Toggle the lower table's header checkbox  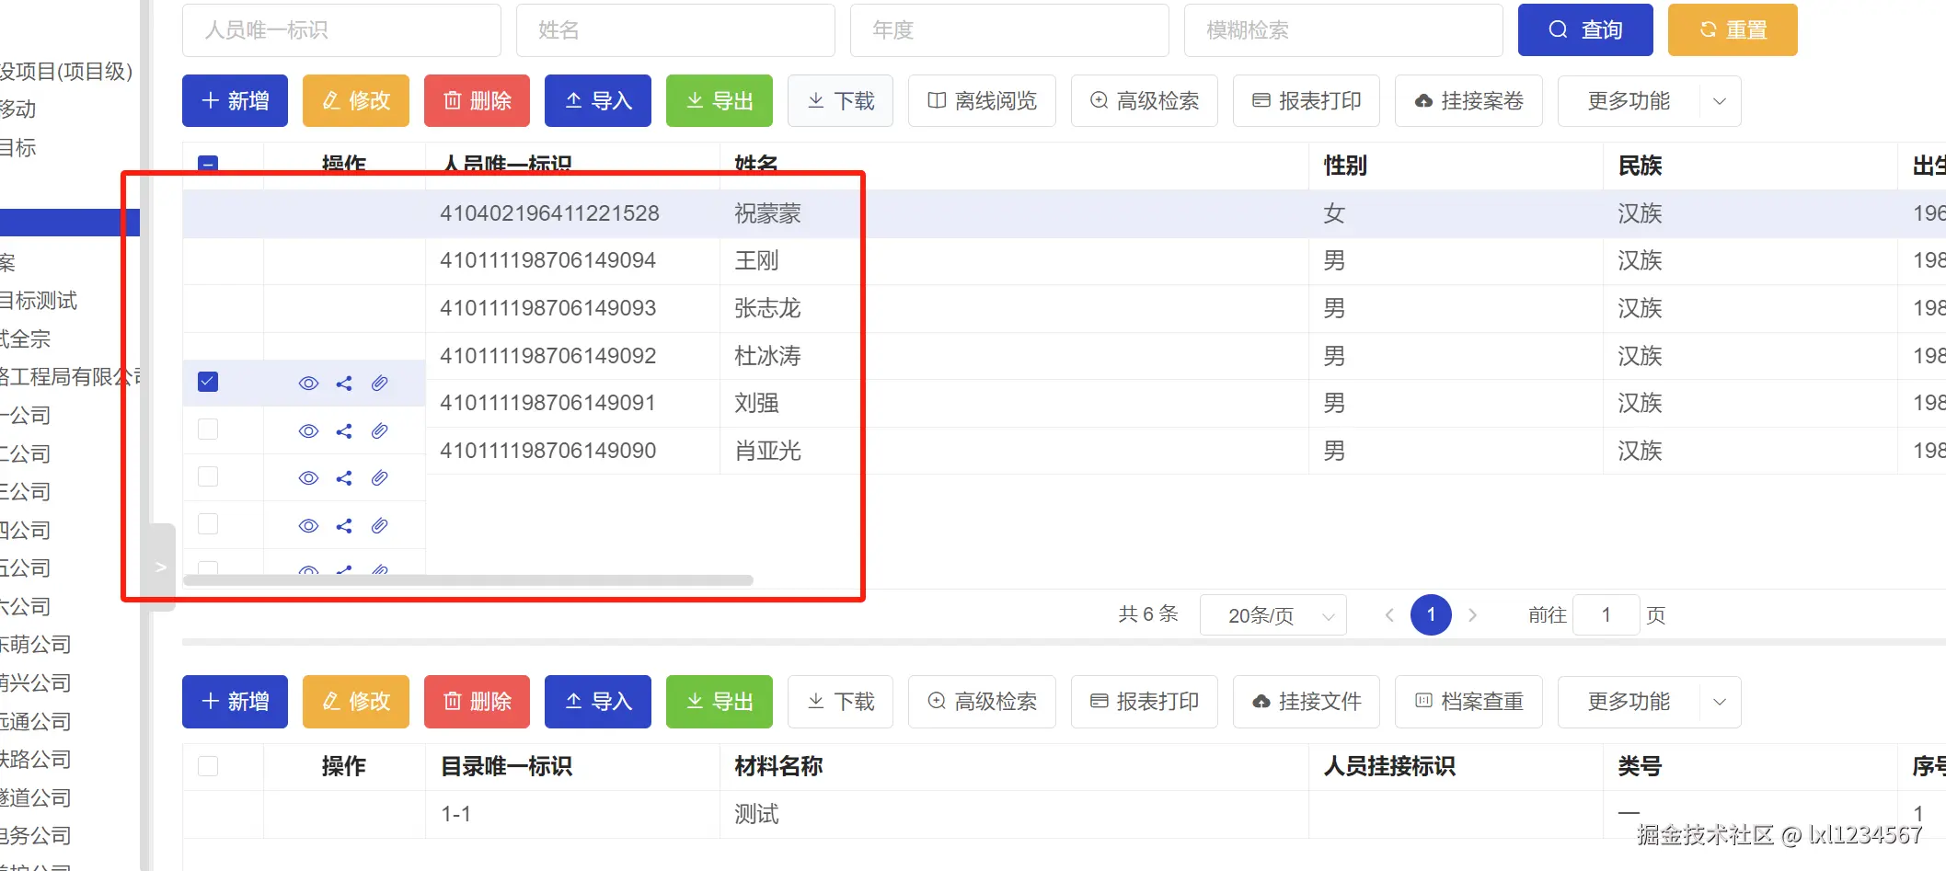point(208,766)
